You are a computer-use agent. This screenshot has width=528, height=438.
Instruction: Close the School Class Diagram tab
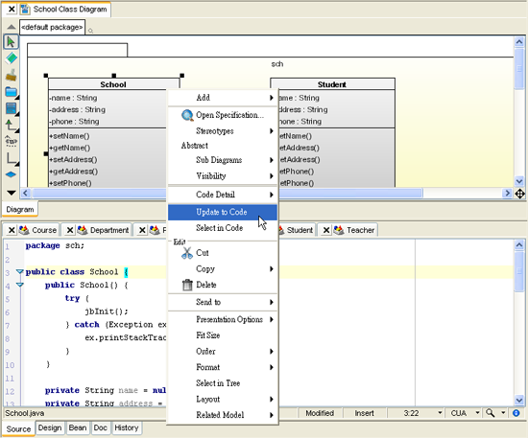(12, 9)
